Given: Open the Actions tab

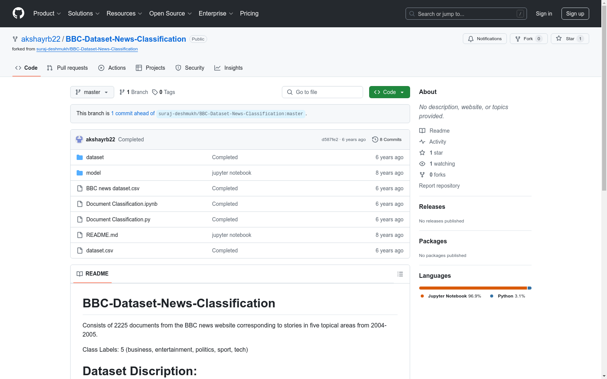Looking at the screenshot, I should click(x=112, y=68).
